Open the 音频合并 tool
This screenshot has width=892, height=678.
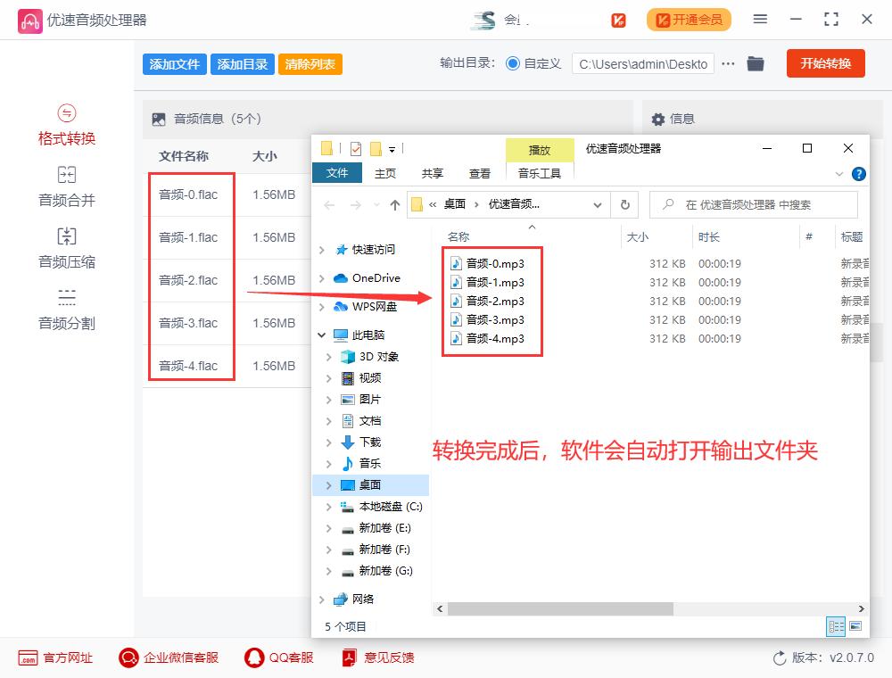tap(66, 187)
